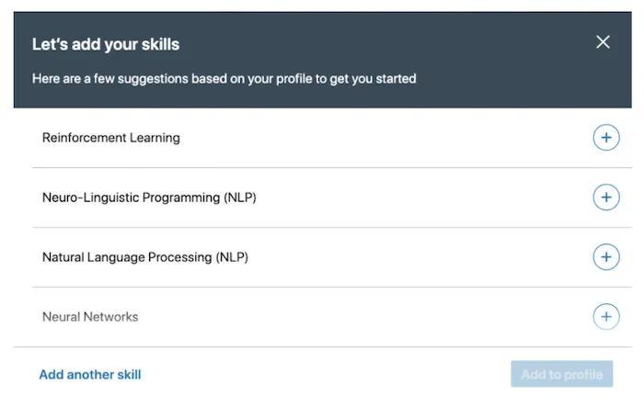Click the suggestions subtitle text in header
Screen dimensions: 644x407
coord(224,78)
